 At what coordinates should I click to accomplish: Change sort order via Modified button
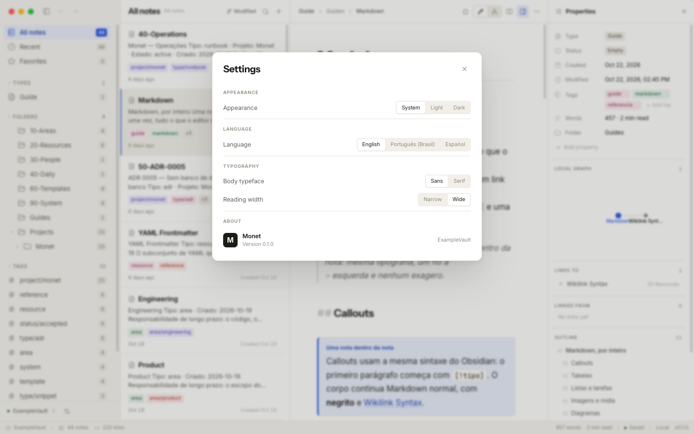click(x=241, y=11)
